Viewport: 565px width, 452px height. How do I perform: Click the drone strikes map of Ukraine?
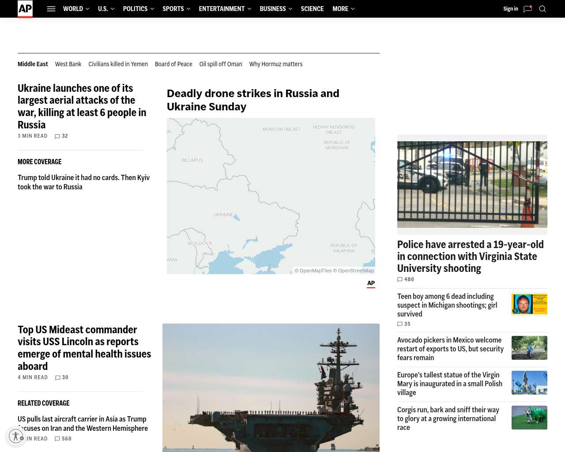coord(271,196)
